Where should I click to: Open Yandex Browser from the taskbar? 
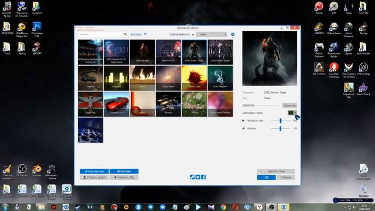[x=260, y=207]
